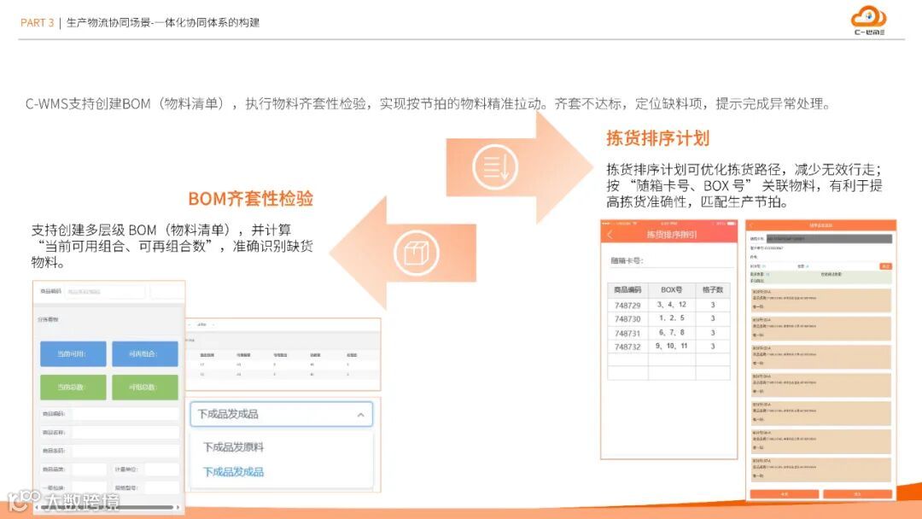Viewport: 922px width, 519px height.
Task: Tap the small orange button beside the BOX号 row
Action: (885, 265)
